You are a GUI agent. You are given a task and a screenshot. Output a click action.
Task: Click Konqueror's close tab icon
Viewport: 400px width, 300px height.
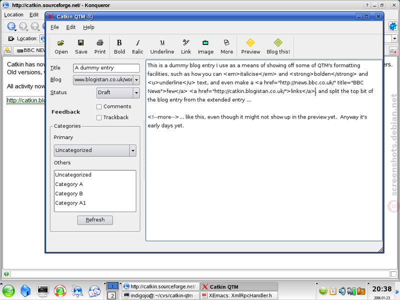393,51
